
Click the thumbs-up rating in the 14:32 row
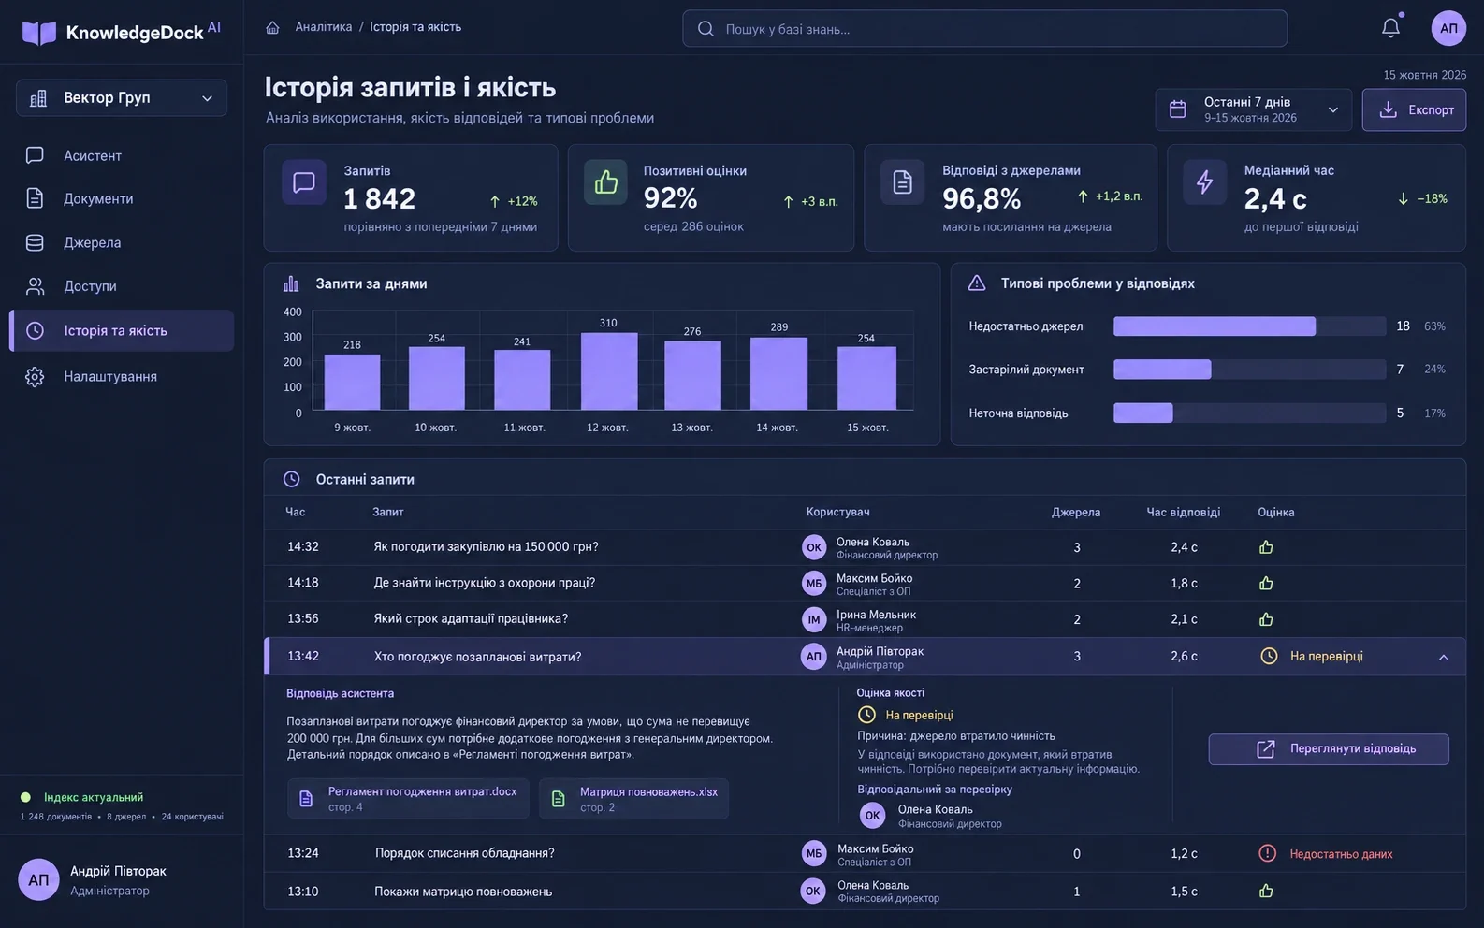pos(1266,547)
